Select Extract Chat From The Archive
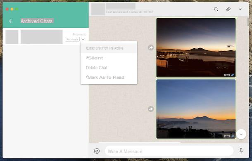 109,48
